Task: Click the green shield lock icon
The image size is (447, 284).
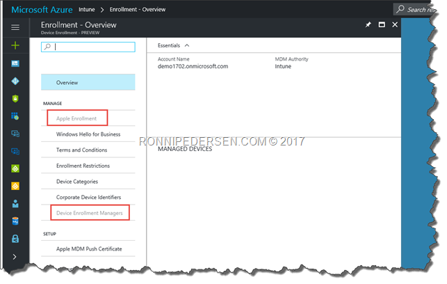Action: [15, 98]
